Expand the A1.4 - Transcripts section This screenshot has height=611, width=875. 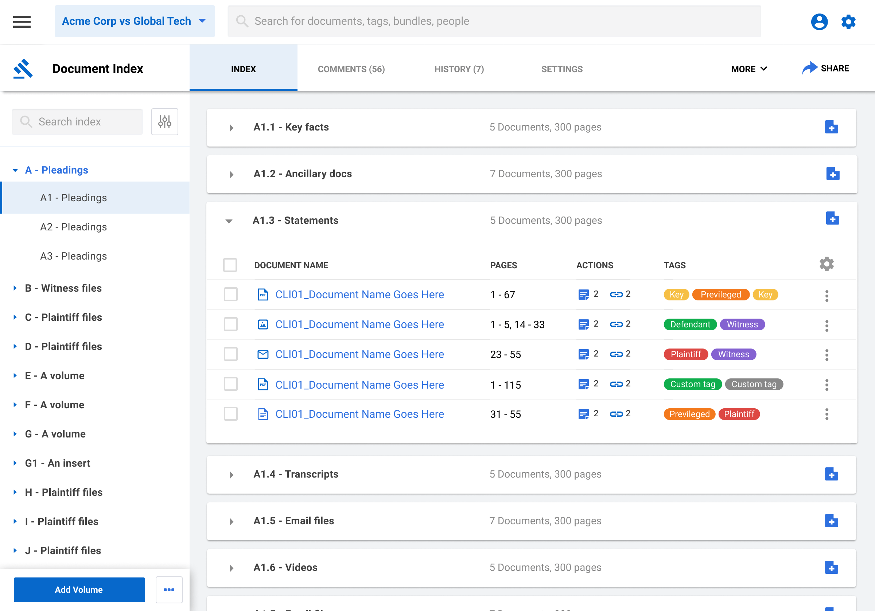point(231,475)
